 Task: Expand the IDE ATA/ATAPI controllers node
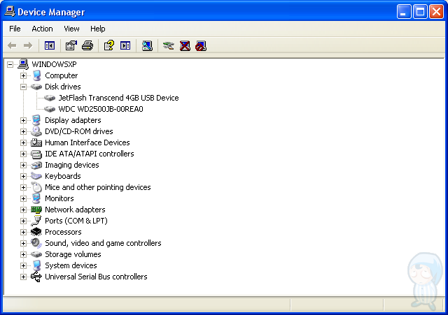click(x=23, y=154)
